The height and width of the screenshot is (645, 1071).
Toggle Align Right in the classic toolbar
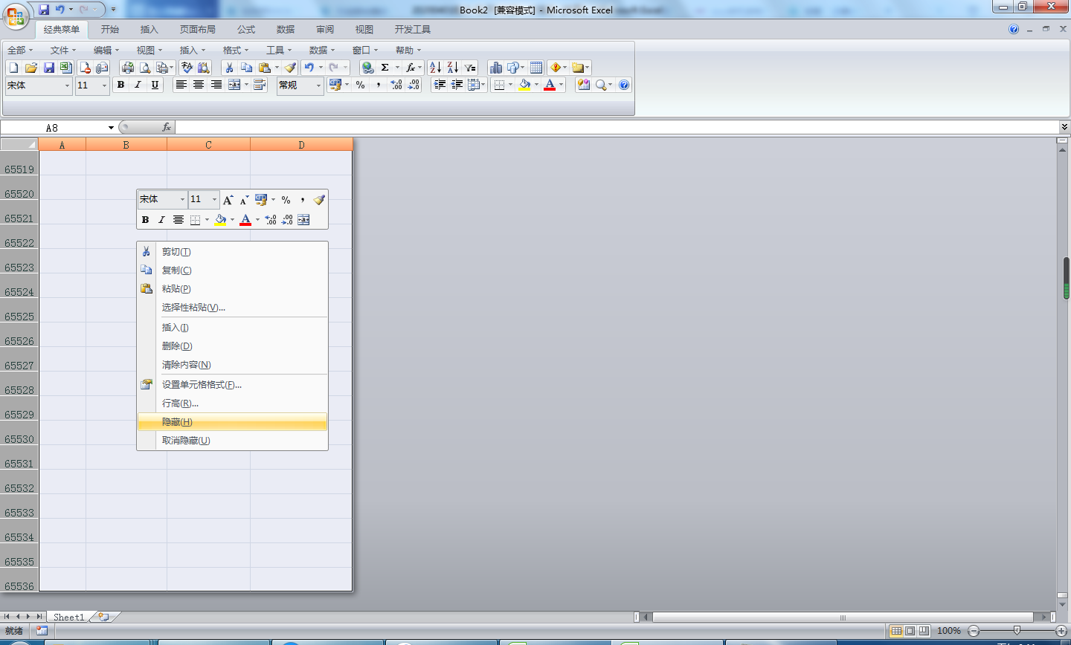pos(216,85)
